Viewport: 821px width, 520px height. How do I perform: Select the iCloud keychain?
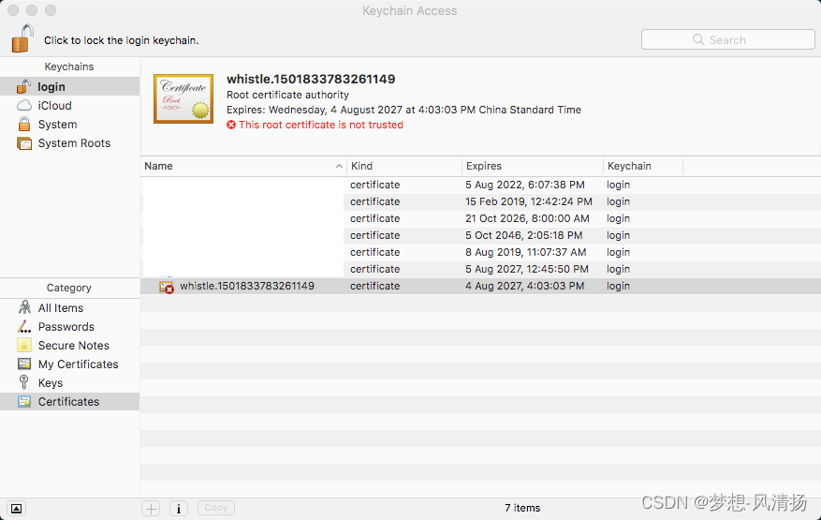(69, 105)
